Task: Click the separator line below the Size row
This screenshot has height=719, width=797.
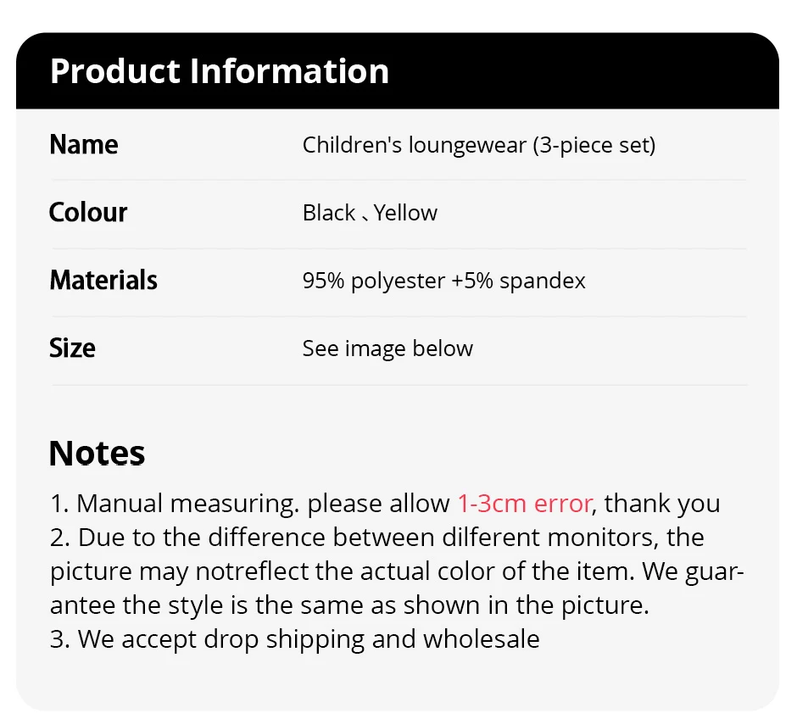Action: click(x=398, y=385)
